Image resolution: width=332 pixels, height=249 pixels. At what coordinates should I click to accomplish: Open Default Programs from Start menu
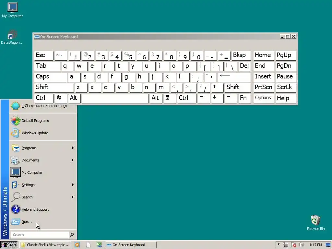click(43, 121)
